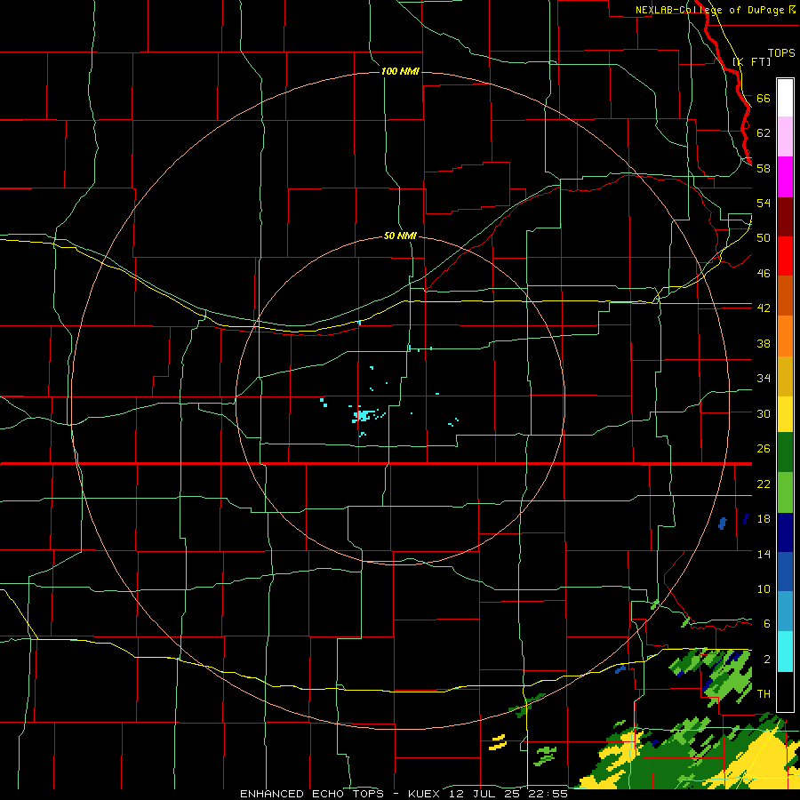Viewport: 800px width, 800px height.
Task: Click the NEXLAB-College of DuPage watermark text
Action: click(716, 10)
